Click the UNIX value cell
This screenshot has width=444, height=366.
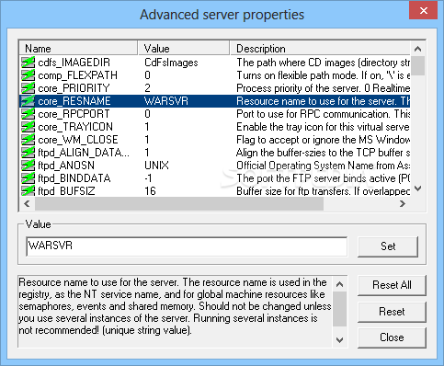(156, 166)
